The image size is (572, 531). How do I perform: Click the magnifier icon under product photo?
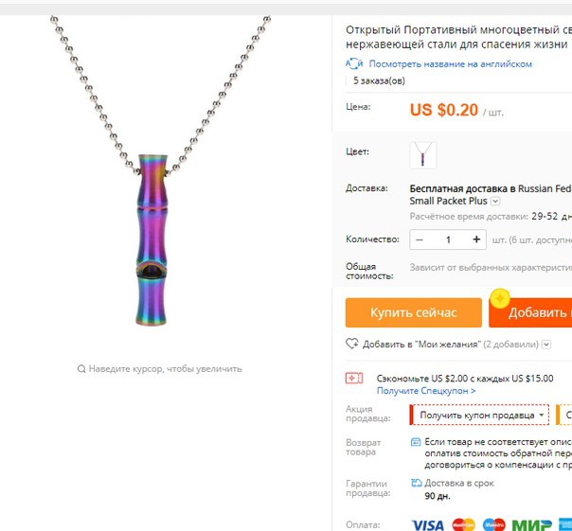point(81,369)
